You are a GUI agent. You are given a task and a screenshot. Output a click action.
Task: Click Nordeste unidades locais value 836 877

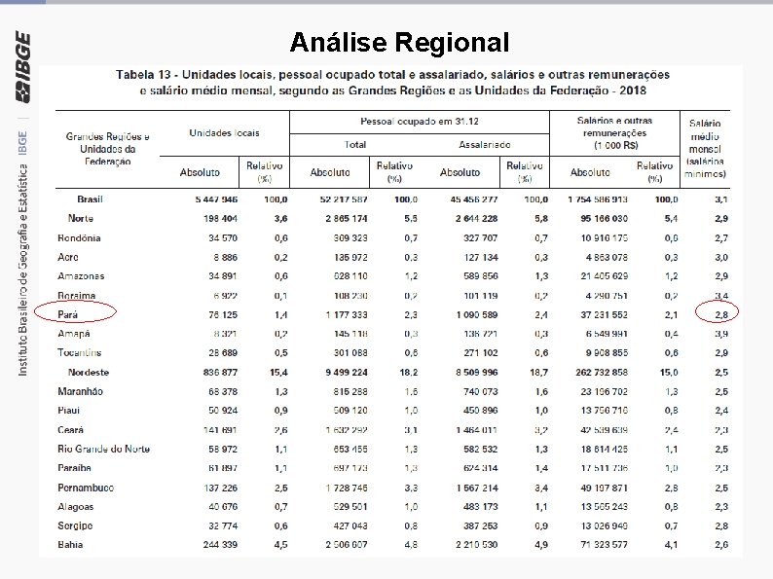point(220,373)
